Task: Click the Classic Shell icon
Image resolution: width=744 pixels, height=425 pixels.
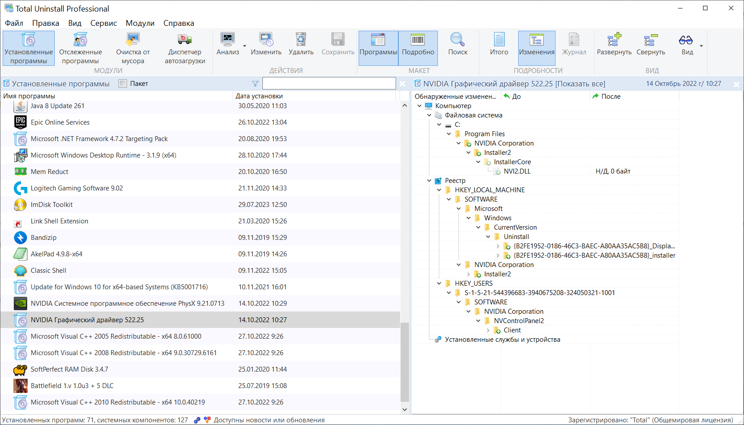Action: (20, 271)
